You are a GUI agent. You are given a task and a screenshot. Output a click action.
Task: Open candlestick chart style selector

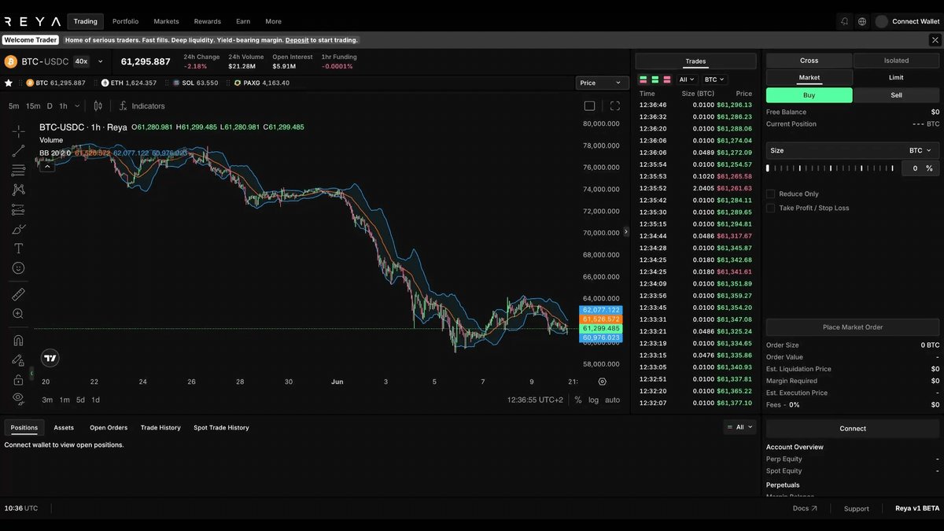point(98,106)
